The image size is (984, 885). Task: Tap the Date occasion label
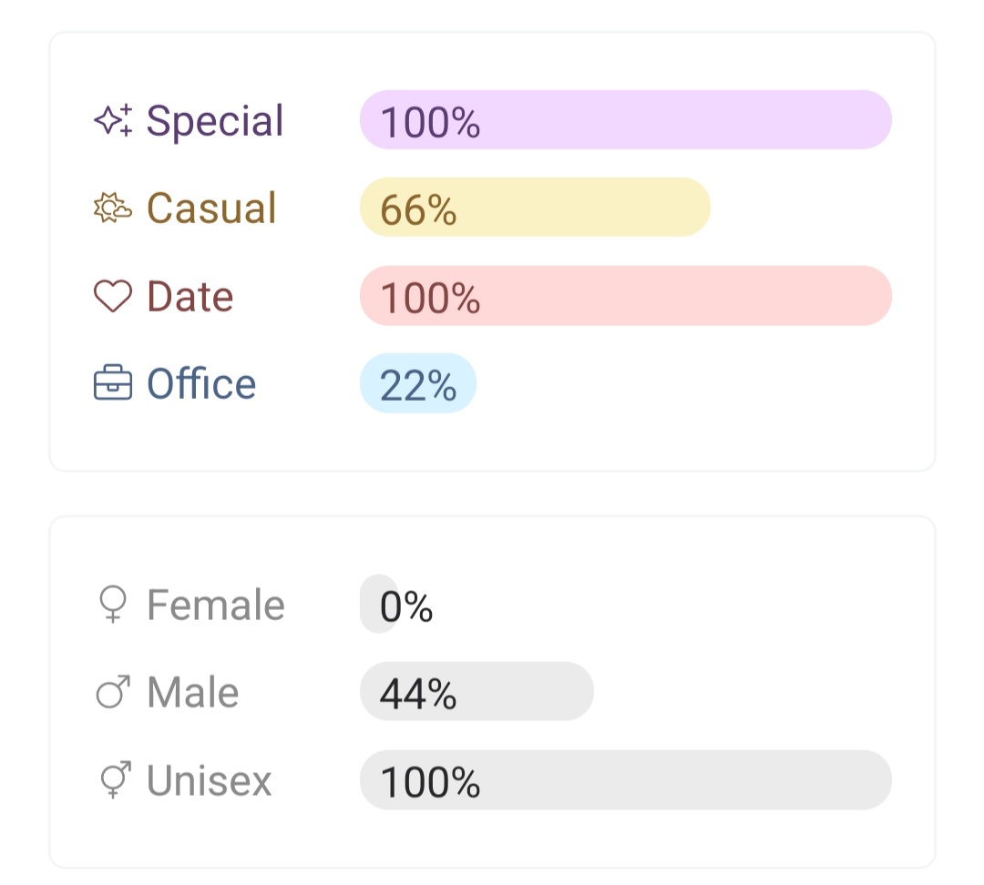pos(190,297)
